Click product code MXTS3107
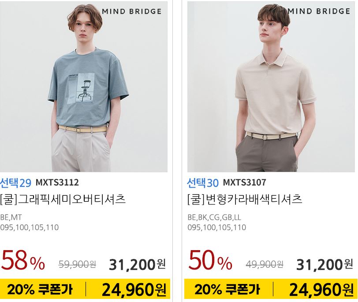This screenshot has width=358, height=302. [x=245, y=182]
